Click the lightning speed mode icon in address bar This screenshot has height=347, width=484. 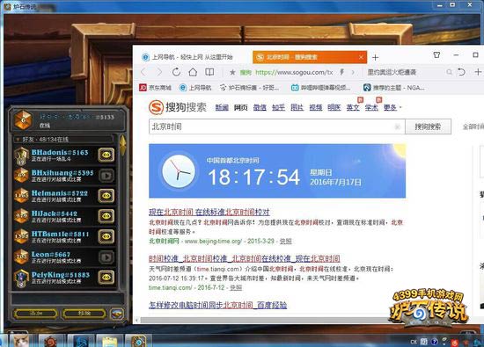[341, 72]
